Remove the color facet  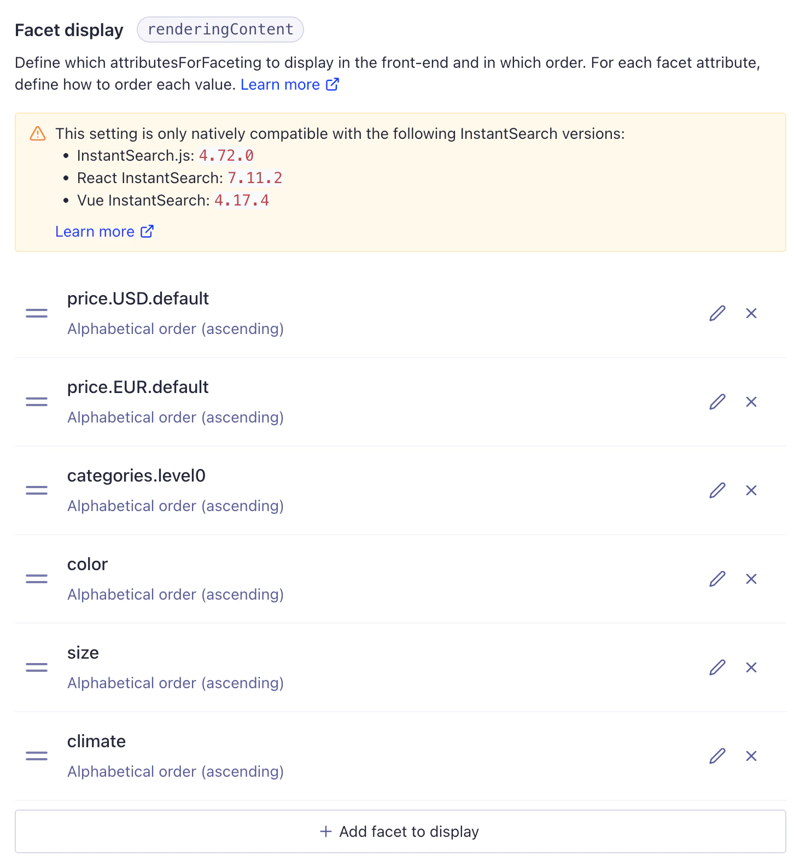(x=751, y=579)
